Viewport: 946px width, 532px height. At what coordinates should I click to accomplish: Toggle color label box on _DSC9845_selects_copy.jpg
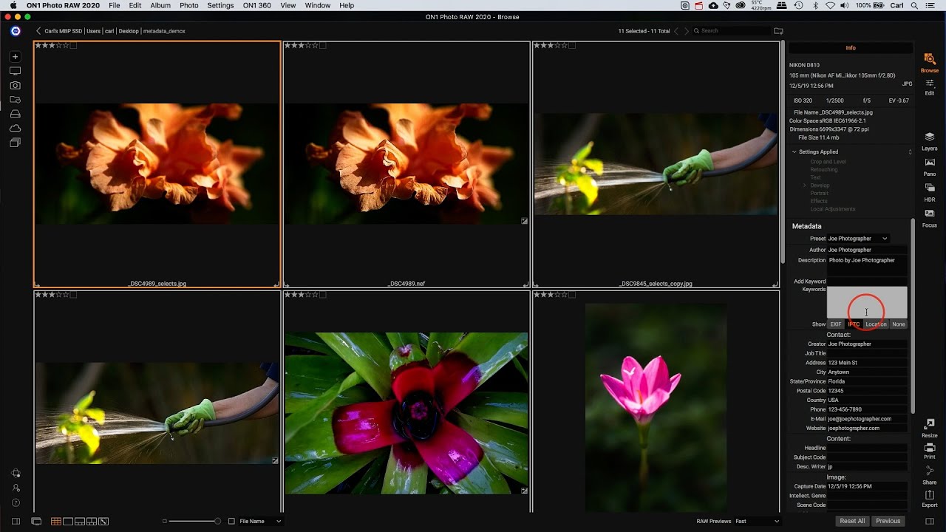(x=572, y=46)
